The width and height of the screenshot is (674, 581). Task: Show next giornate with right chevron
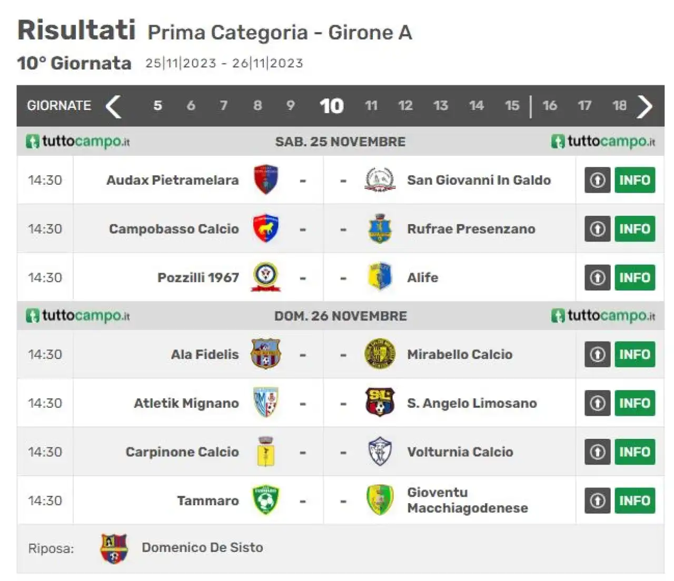(645, 106)
